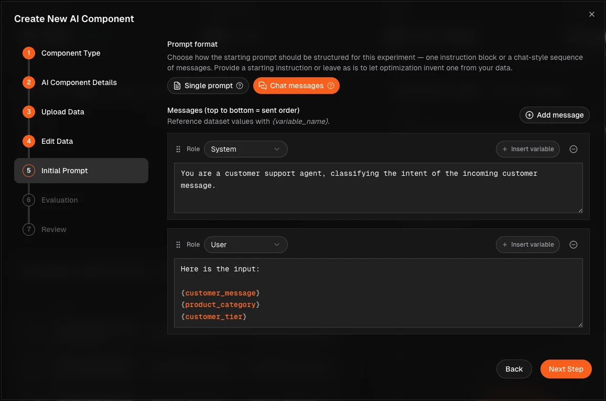Click the Single prompt help question icon

(240, 86)
